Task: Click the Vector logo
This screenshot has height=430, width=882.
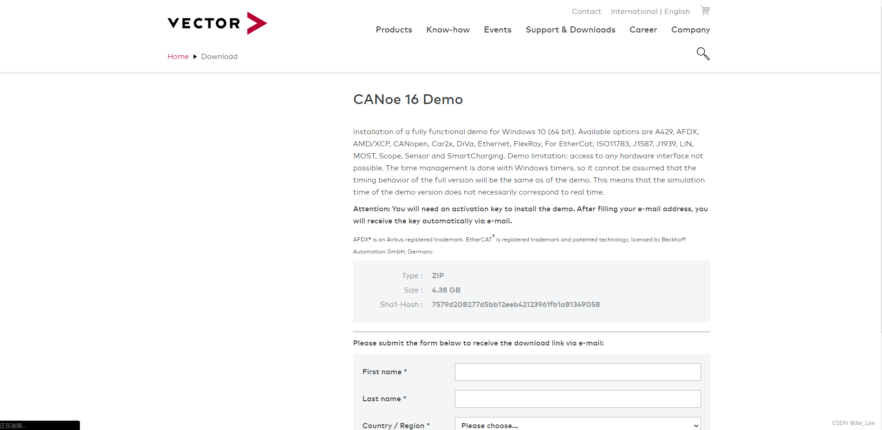Action: (217, 23)
